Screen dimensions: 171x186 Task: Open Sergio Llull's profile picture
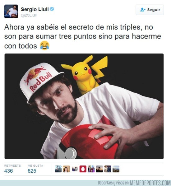(11, 12)
